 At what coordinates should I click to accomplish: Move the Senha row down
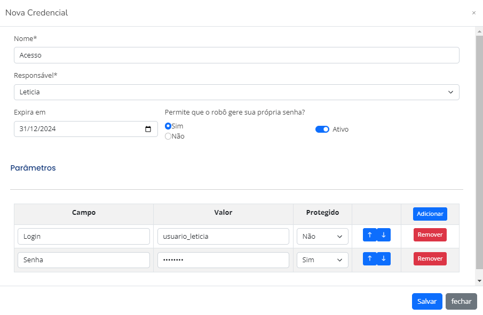pos(384,259)
